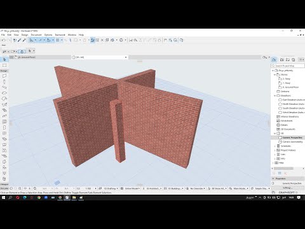Activate the Inject Parameters syringe icon
The width and height of the screenshot is (305, 229).
(x=24, y=40)
